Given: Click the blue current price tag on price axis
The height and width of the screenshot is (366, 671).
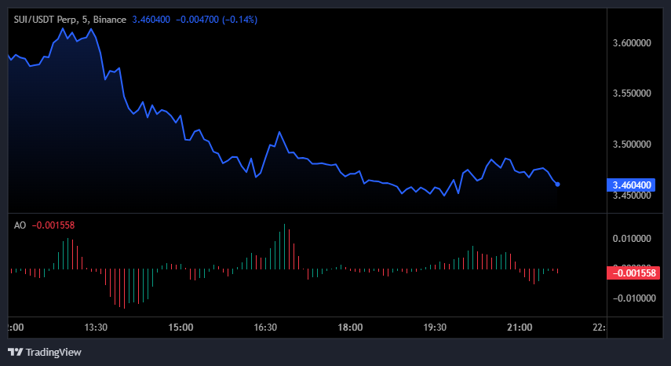Looking at the screenshot, I should tap(633, 185).
